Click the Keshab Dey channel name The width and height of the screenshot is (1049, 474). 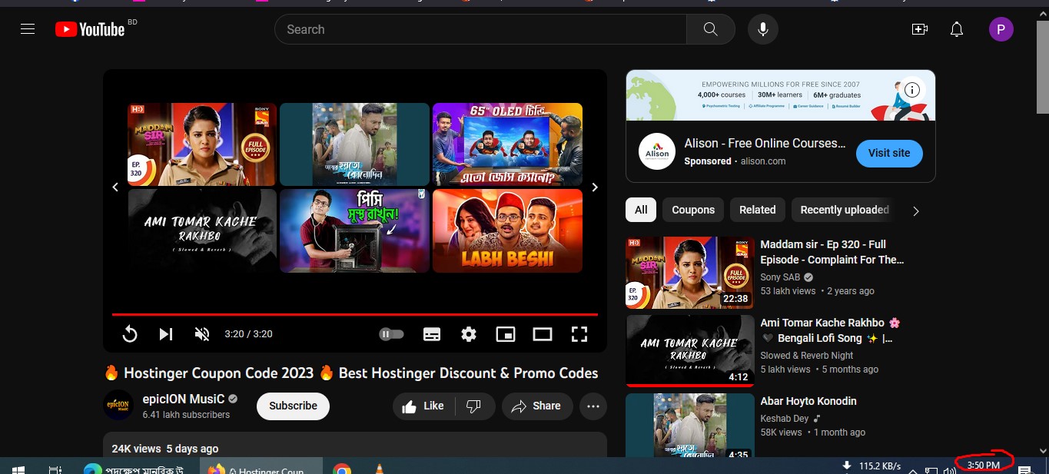point(785,419)
